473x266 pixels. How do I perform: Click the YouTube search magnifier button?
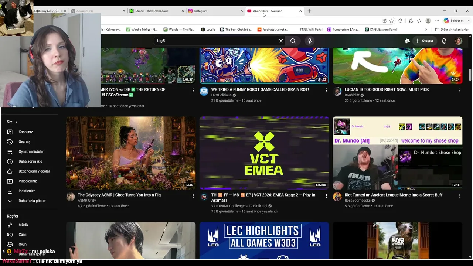pos(293,41)
